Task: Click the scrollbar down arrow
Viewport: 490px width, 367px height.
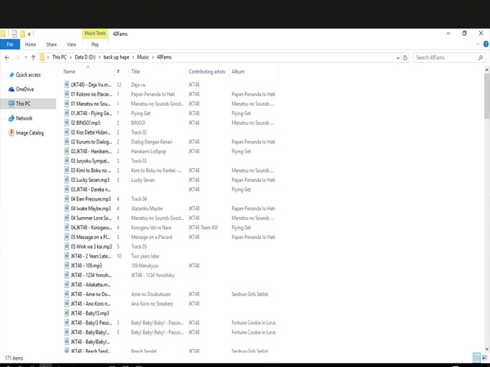Action: point(487,349)
